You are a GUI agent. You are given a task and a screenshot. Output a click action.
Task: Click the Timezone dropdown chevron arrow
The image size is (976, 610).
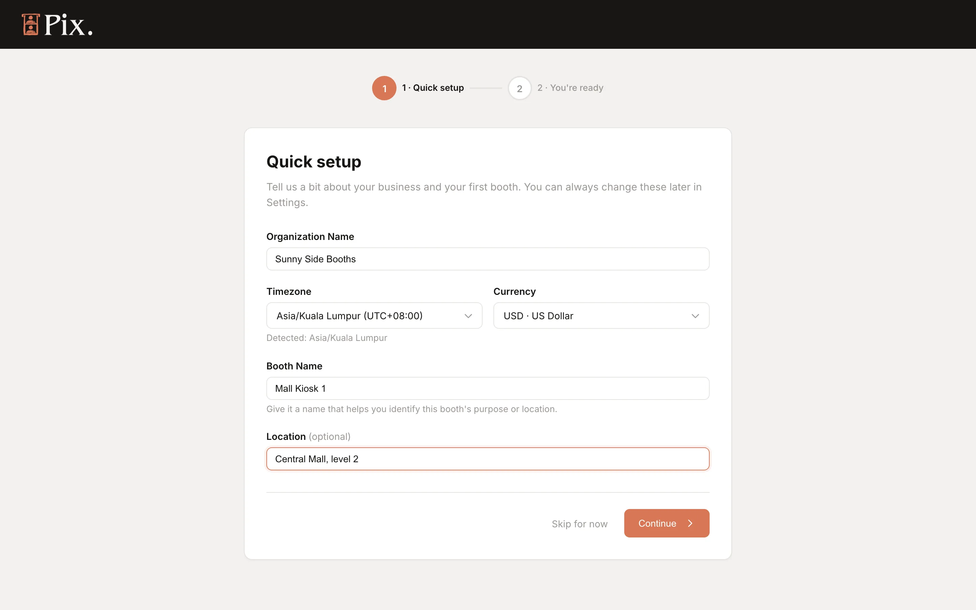[x=468, y=316]
